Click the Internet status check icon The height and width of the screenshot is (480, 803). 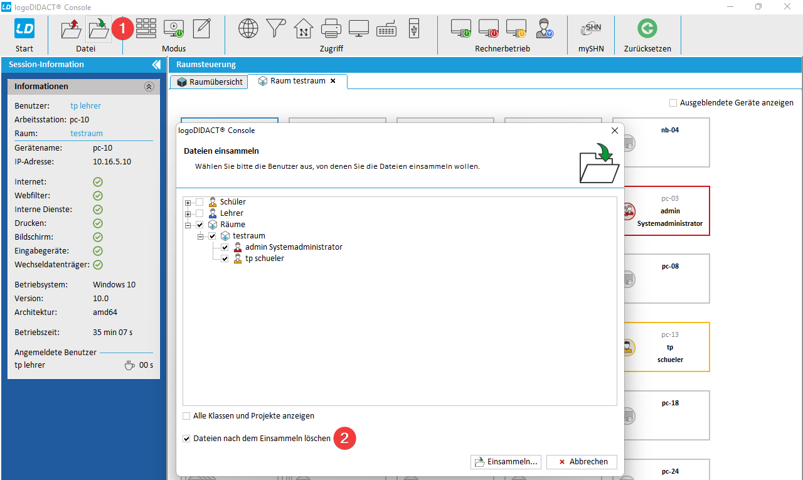click(98, 182)
